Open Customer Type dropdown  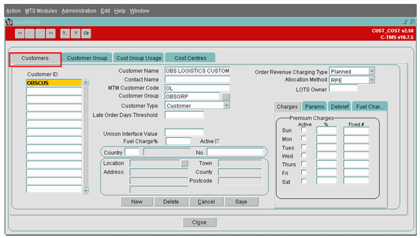tap(227, 106)
